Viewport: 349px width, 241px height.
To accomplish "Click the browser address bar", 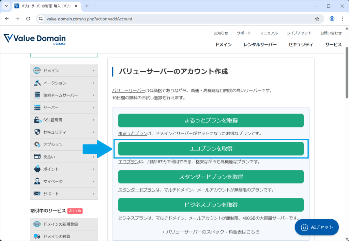I will (177, 19).
